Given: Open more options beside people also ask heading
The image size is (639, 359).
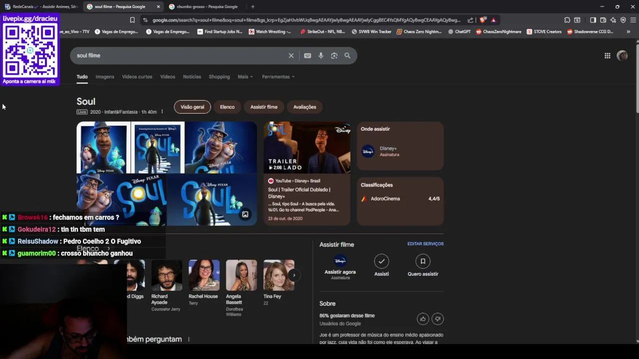Looking at the screenshot, I should pyautogui.click(x=189, y=339).
